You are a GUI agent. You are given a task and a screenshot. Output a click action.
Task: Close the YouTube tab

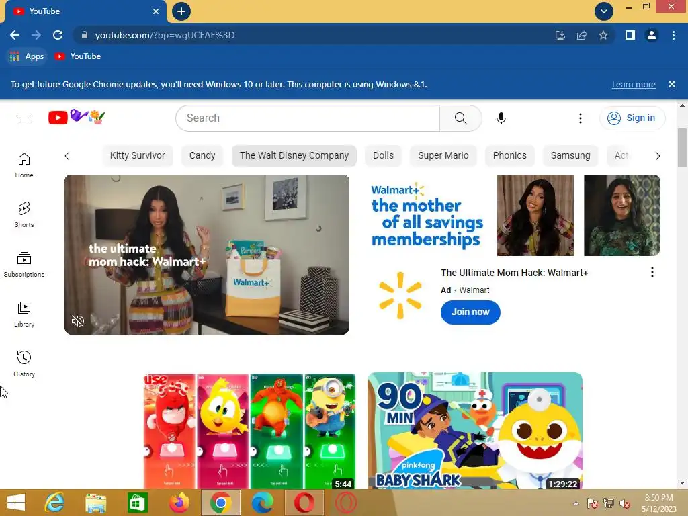156,11
